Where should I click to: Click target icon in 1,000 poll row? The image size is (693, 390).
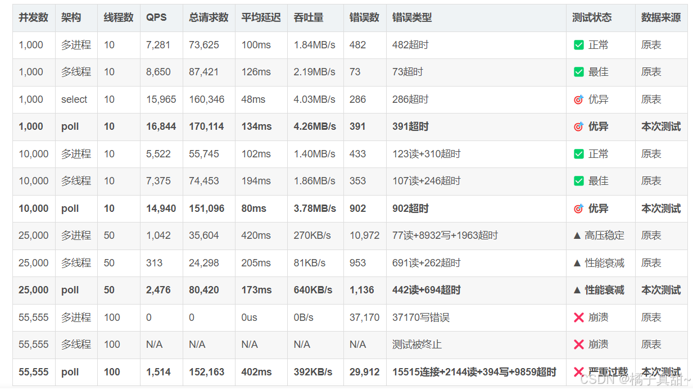click(x=578, y=127)
